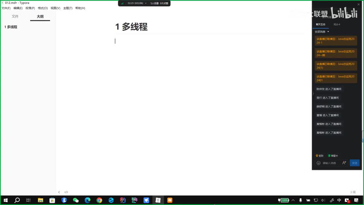This screenshot has width=364, height=205.
Task: Click the 签到 check-in button
Action: click(320, 156)
